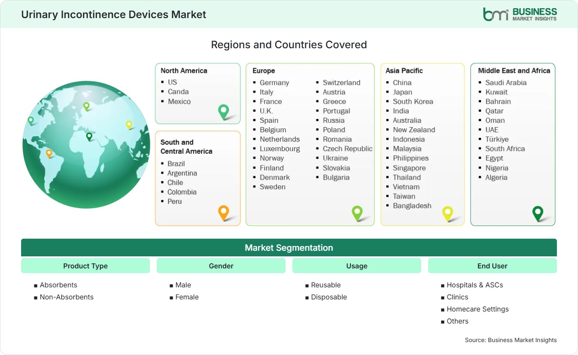Click Hospitals & ASCs under End User

pos(475,285)
